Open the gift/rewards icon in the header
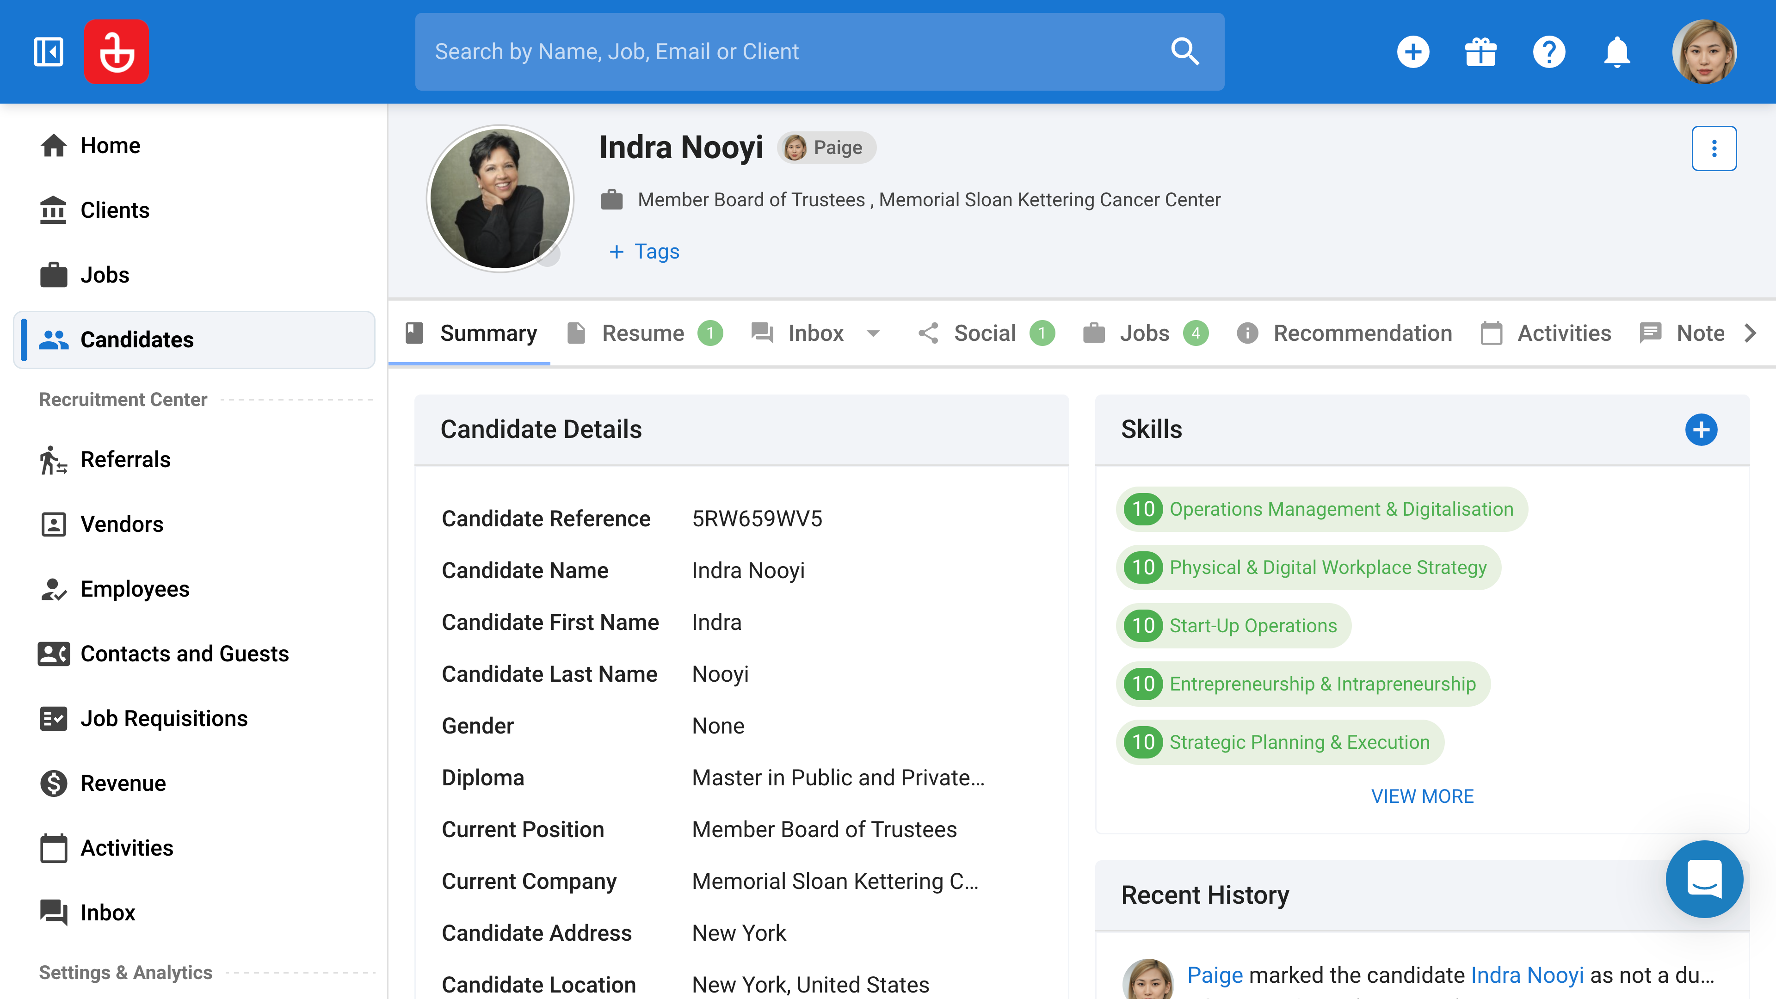Screen dimensions: 1776x999 pos(1481,51)
